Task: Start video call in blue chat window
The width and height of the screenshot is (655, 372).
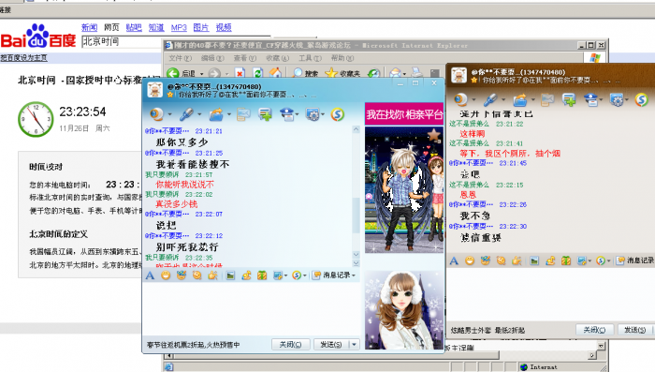Action: (x=157, y=114)
